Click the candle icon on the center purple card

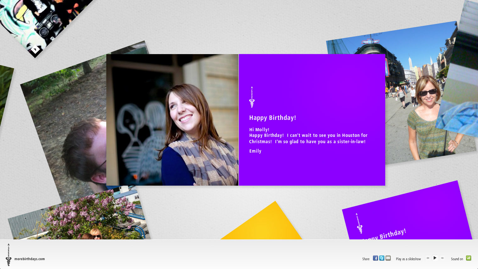pos(252,97)
